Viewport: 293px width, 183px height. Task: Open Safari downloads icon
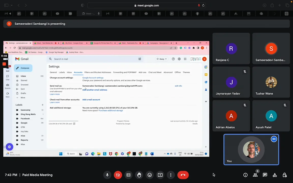click(x=265, y=5)
